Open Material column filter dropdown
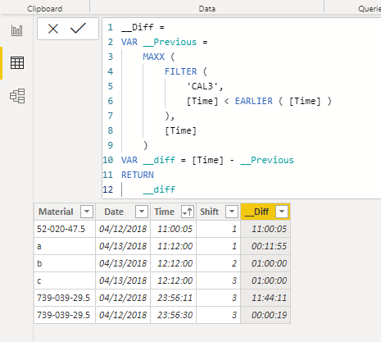 coord(87,212)
